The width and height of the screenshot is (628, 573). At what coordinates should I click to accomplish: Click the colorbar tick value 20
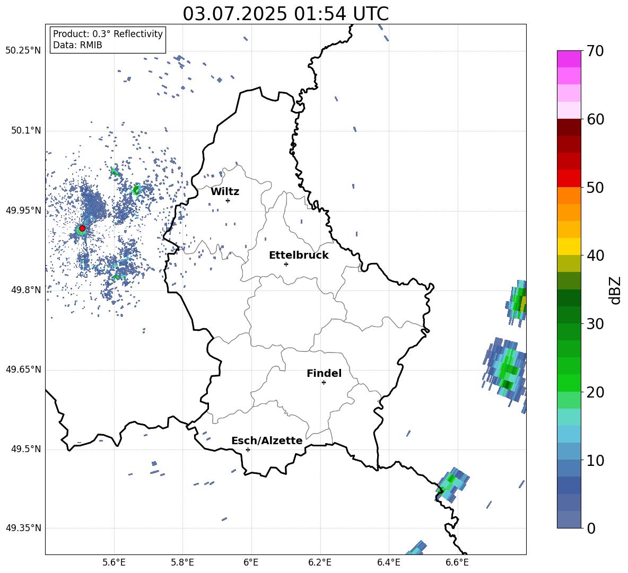click(595, 392)
